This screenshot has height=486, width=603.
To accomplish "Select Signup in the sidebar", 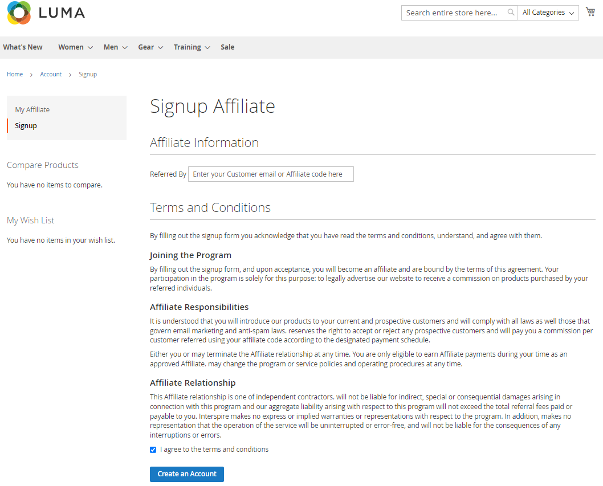I will pyautogui.click(x=26, y=126).
